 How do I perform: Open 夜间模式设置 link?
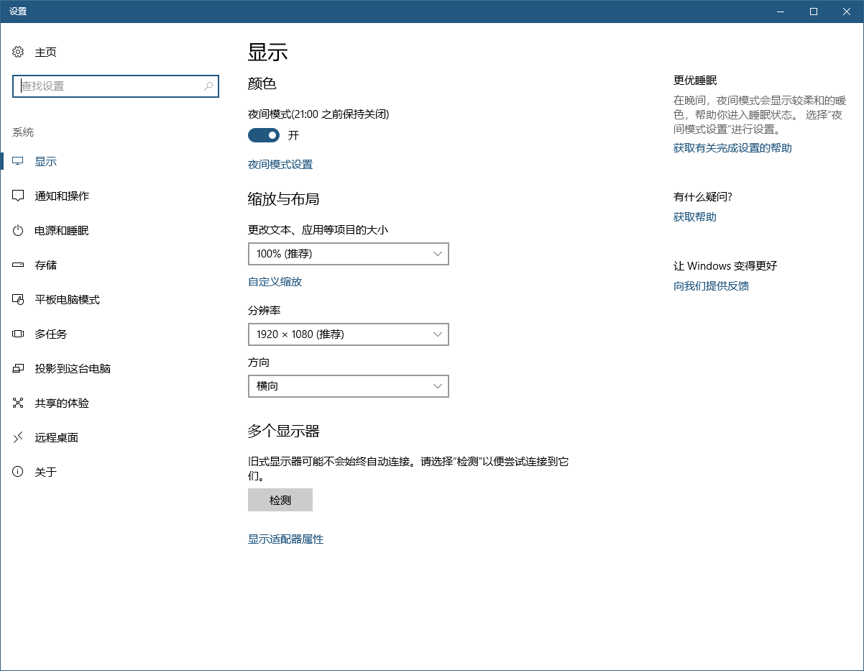(x=280, y=165)
